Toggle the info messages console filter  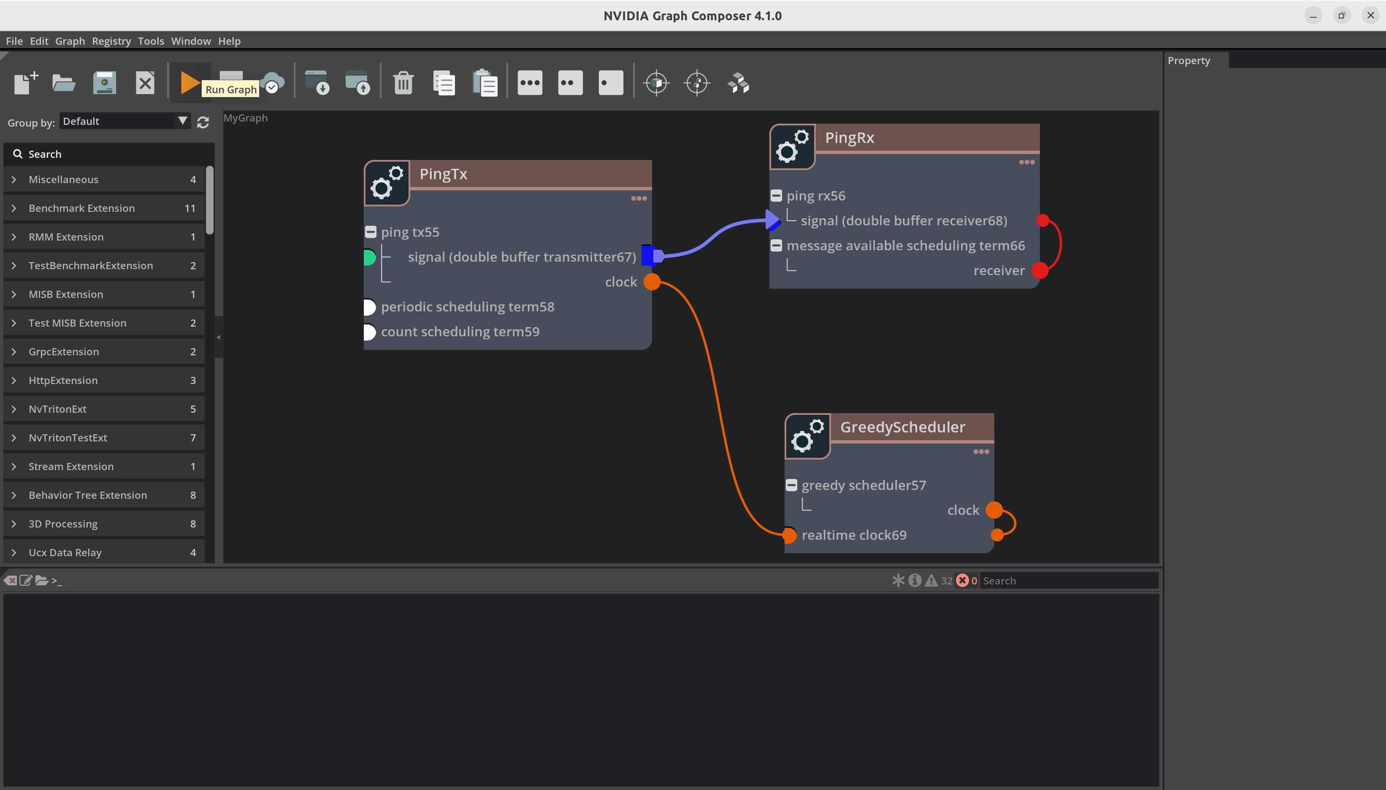click(x=915, y=581)
